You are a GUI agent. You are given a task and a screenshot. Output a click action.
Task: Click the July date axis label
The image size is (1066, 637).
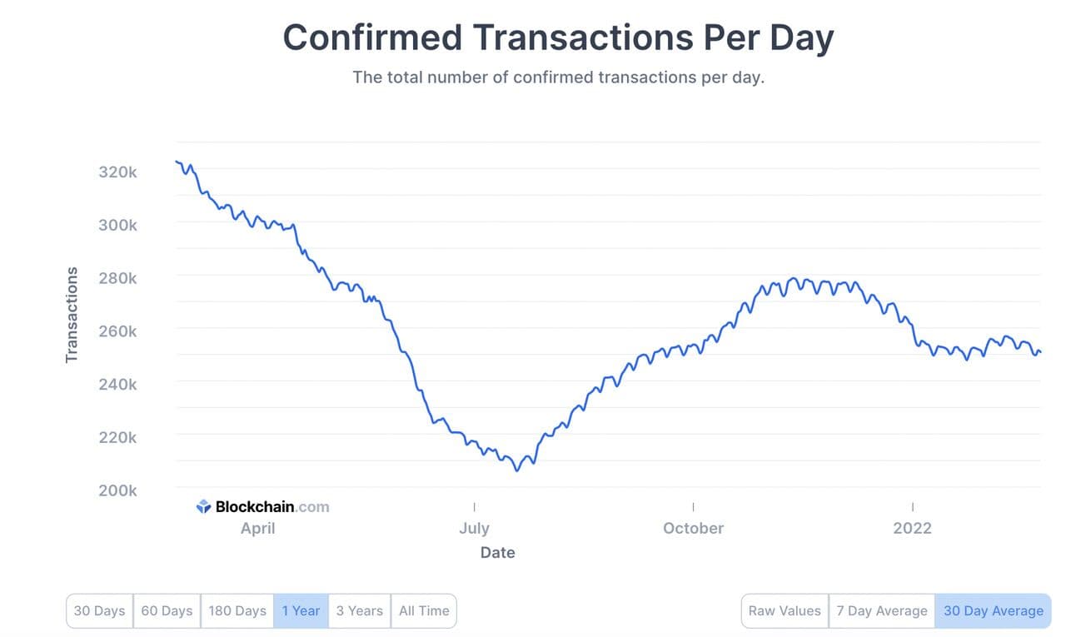pos(474,528)
